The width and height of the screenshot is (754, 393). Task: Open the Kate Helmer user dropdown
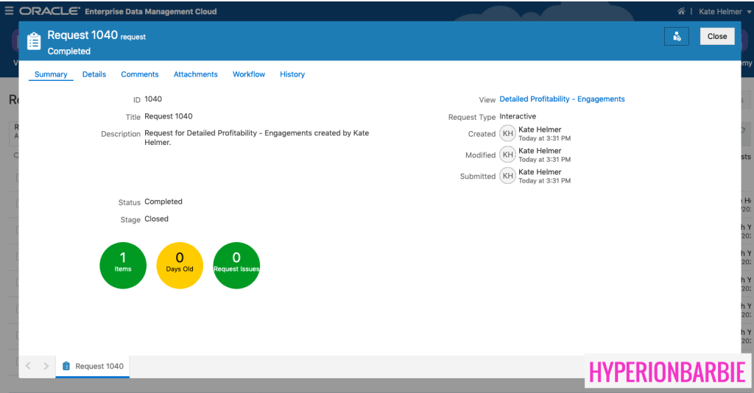(x=725, y=12)
